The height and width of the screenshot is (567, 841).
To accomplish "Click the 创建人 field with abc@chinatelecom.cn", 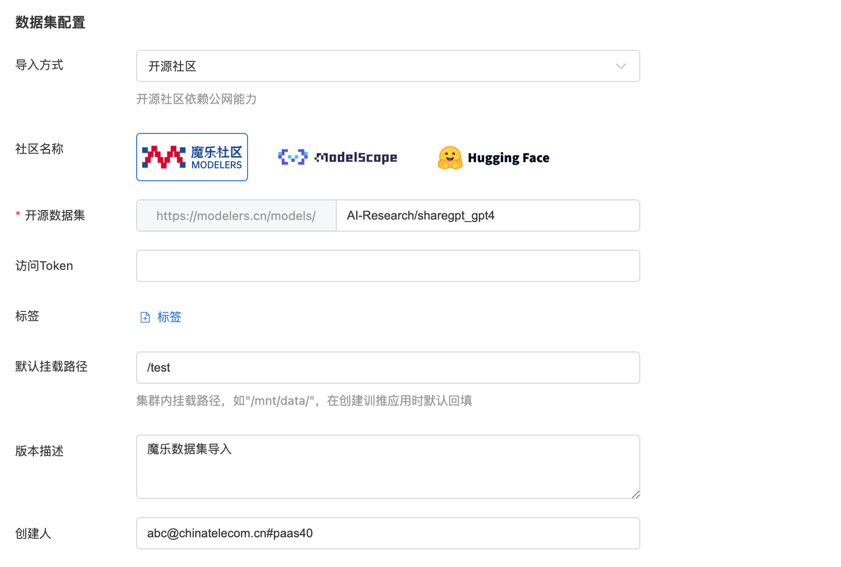I will tap(388, 533).
